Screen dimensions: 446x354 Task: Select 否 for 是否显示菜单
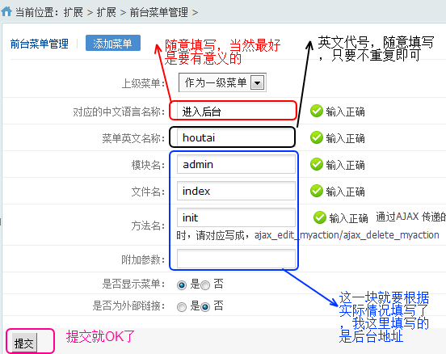point(205,284)
